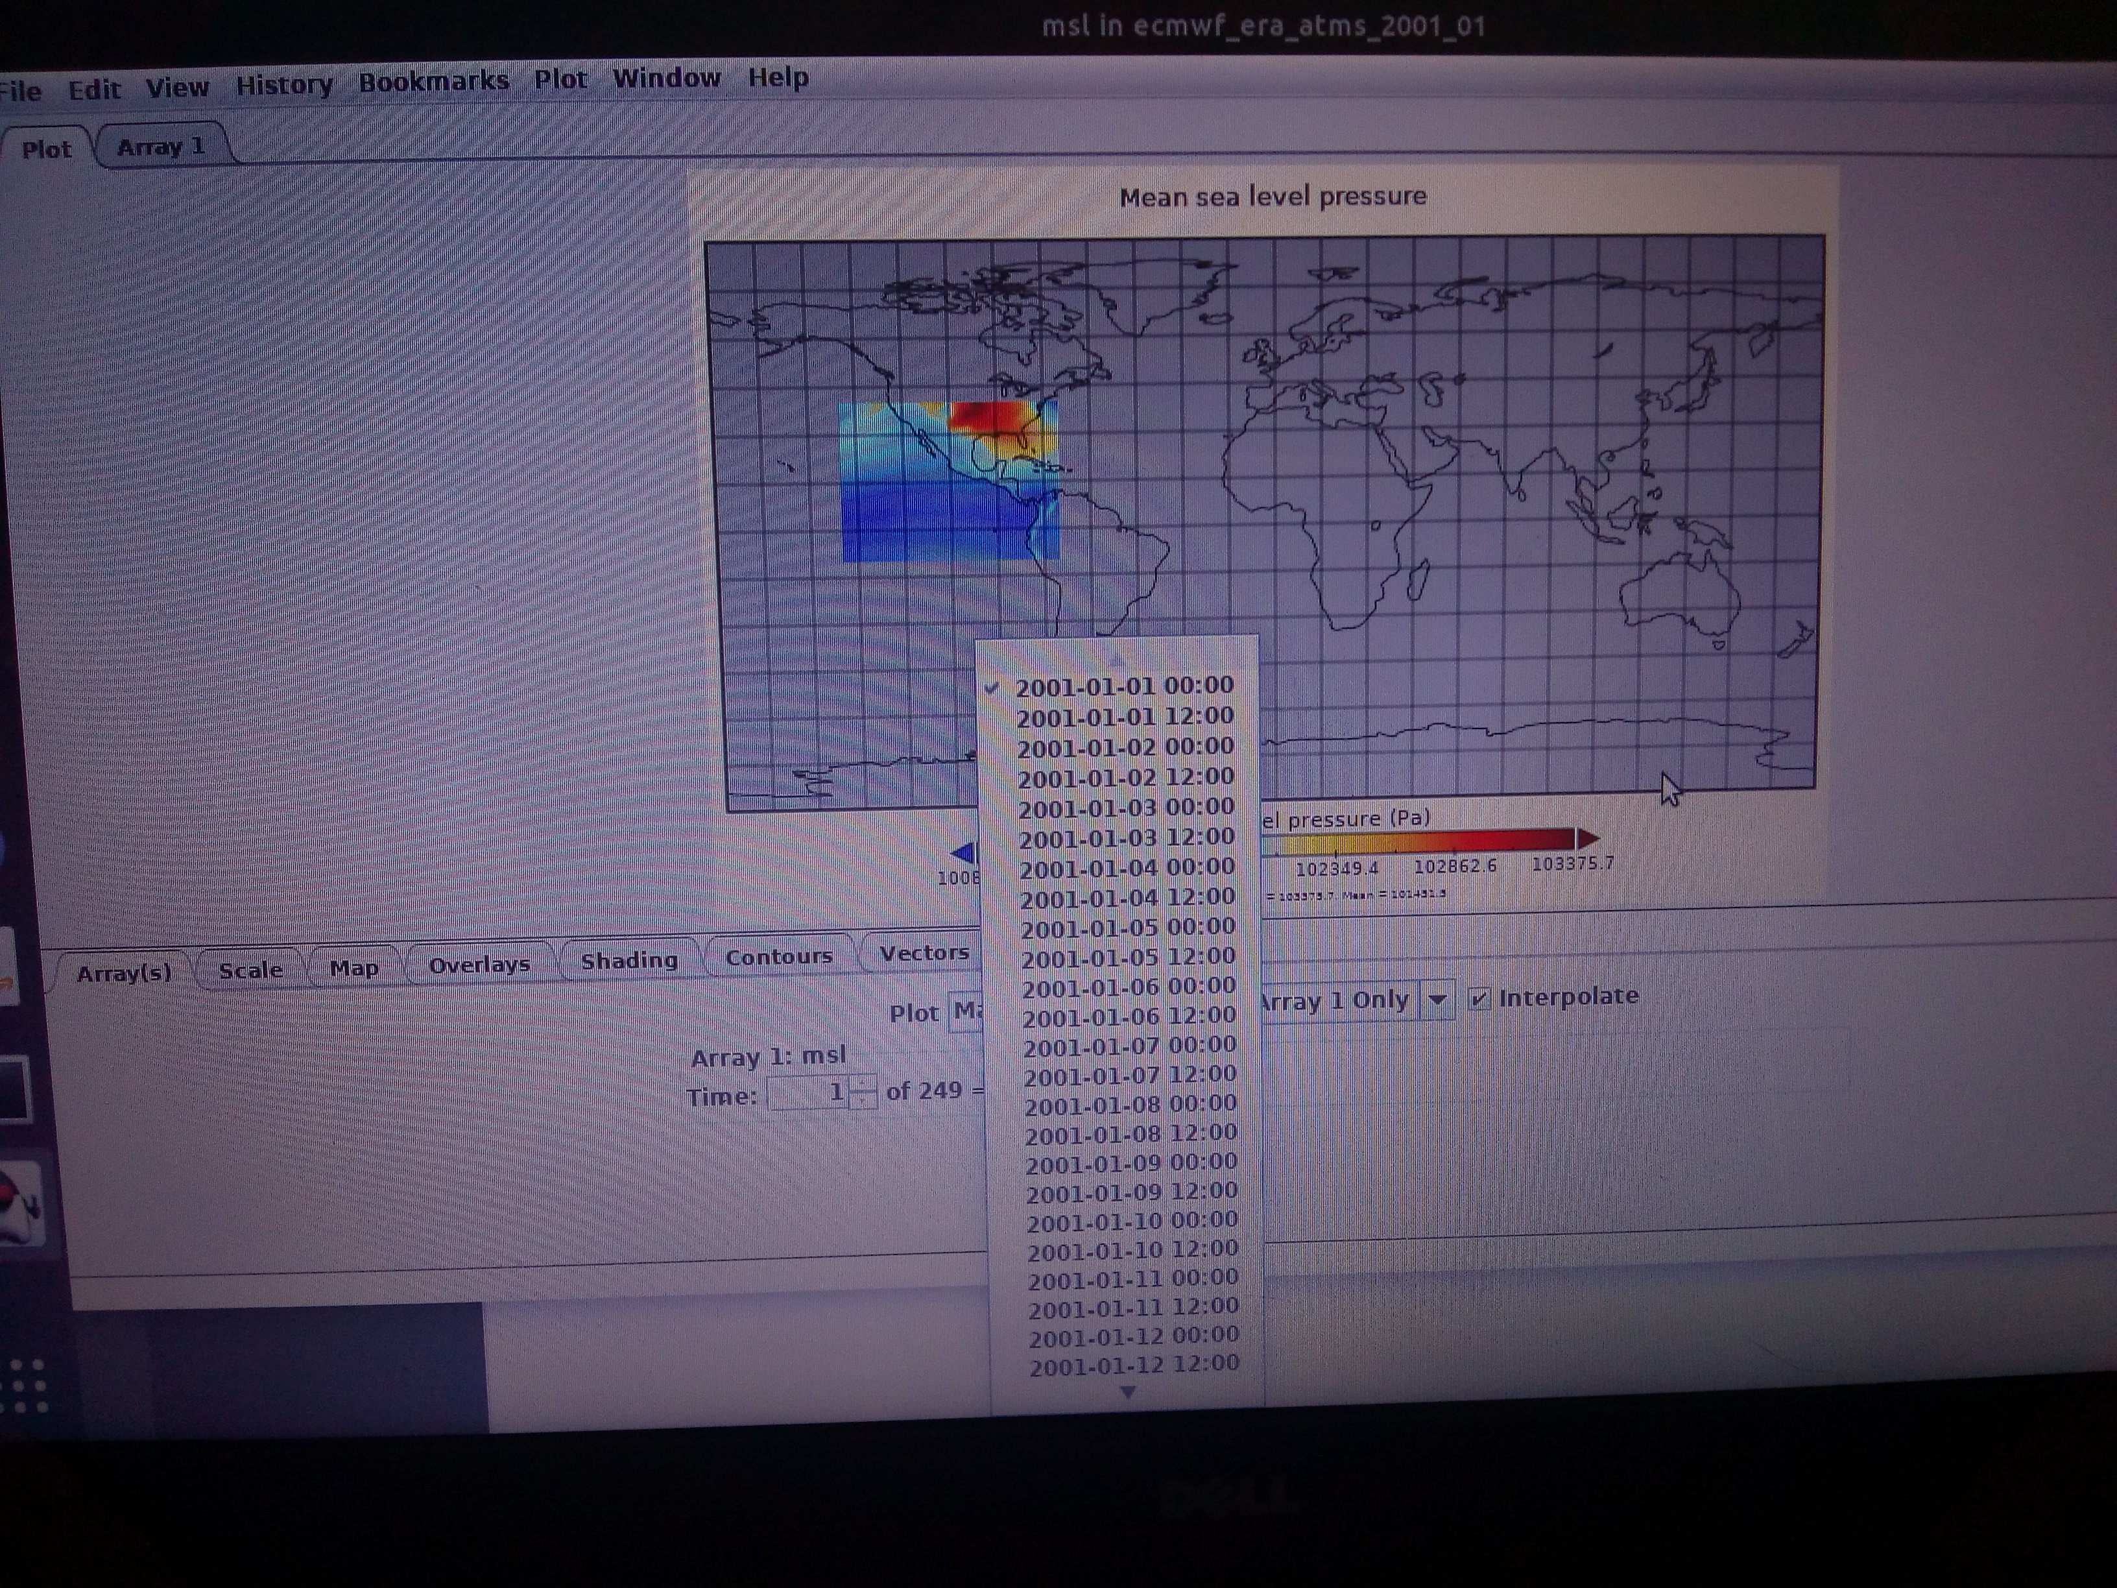Switch to the Array 1 tab
Screen dimensions: 2117x1588
(161, 147)
